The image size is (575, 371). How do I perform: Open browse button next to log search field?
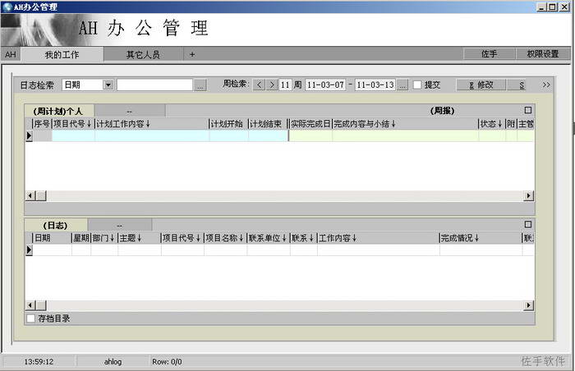tap(200, 85)
